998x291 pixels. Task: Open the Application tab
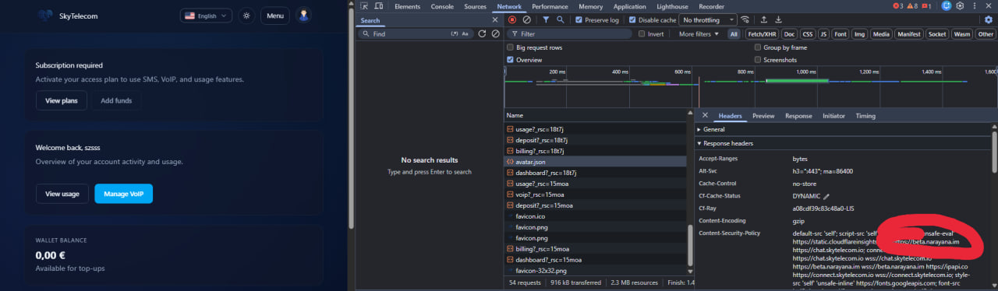coord(629,6)
